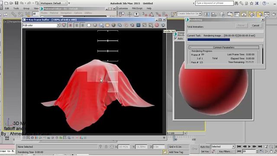Image resolution: width=277 pixels, height=156 pixels.
Task: Go to start frame button
Action: pyautogui.click(x=239, y=146)
